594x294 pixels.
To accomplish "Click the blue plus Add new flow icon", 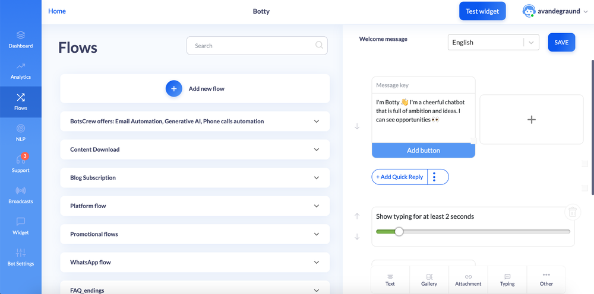I will 174,88.
